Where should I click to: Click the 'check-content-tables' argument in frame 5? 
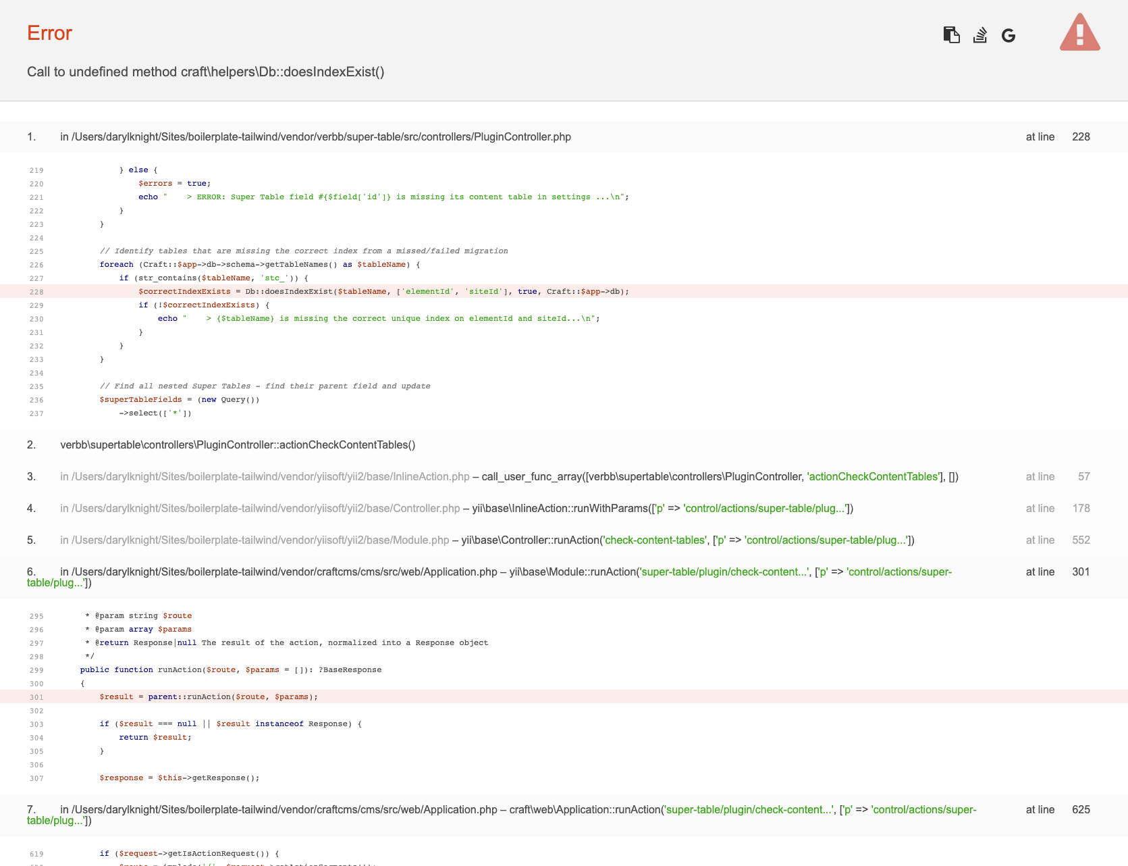(653, 540)
